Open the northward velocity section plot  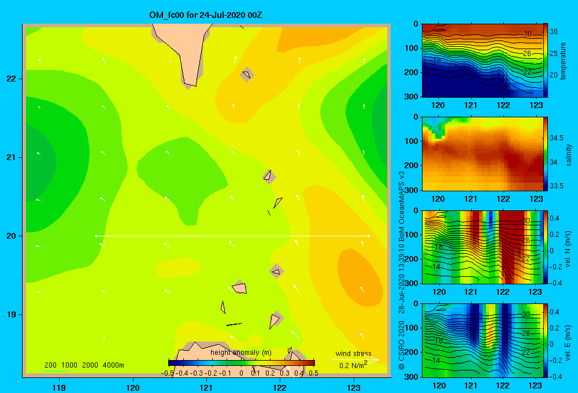point(483,247)
